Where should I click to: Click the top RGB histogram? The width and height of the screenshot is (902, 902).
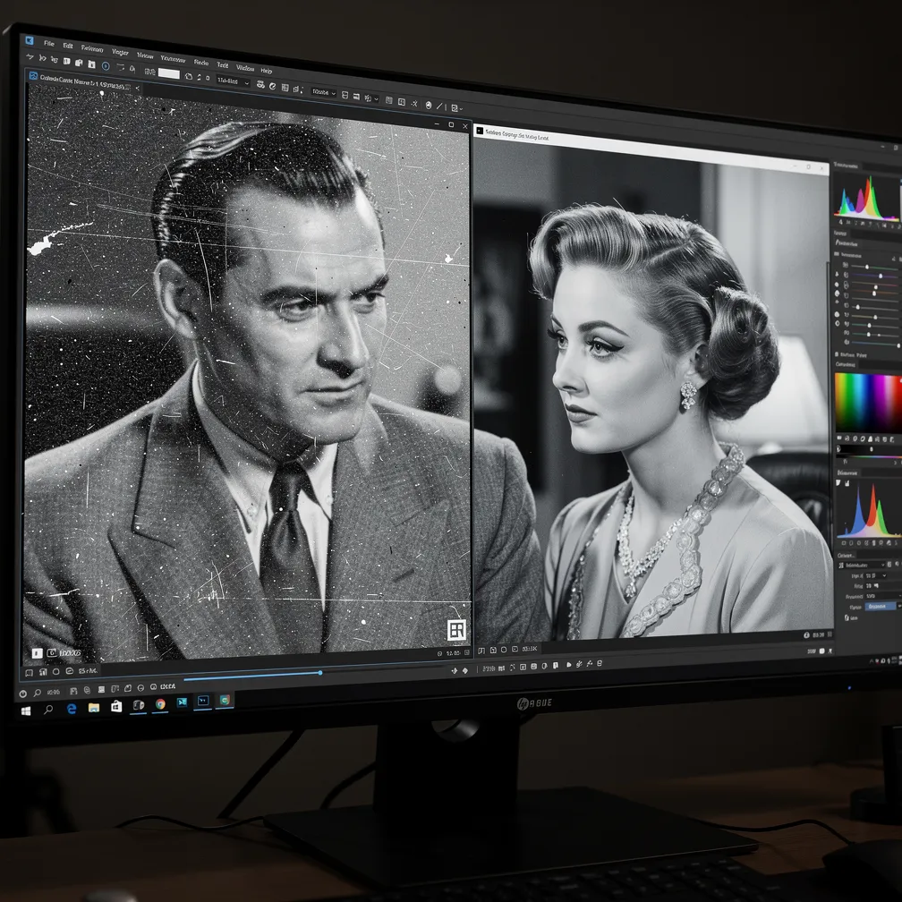point(867,198)
